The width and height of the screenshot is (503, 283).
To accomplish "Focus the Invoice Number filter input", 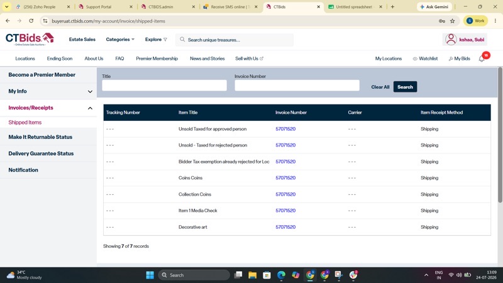I will pos(297,86).
